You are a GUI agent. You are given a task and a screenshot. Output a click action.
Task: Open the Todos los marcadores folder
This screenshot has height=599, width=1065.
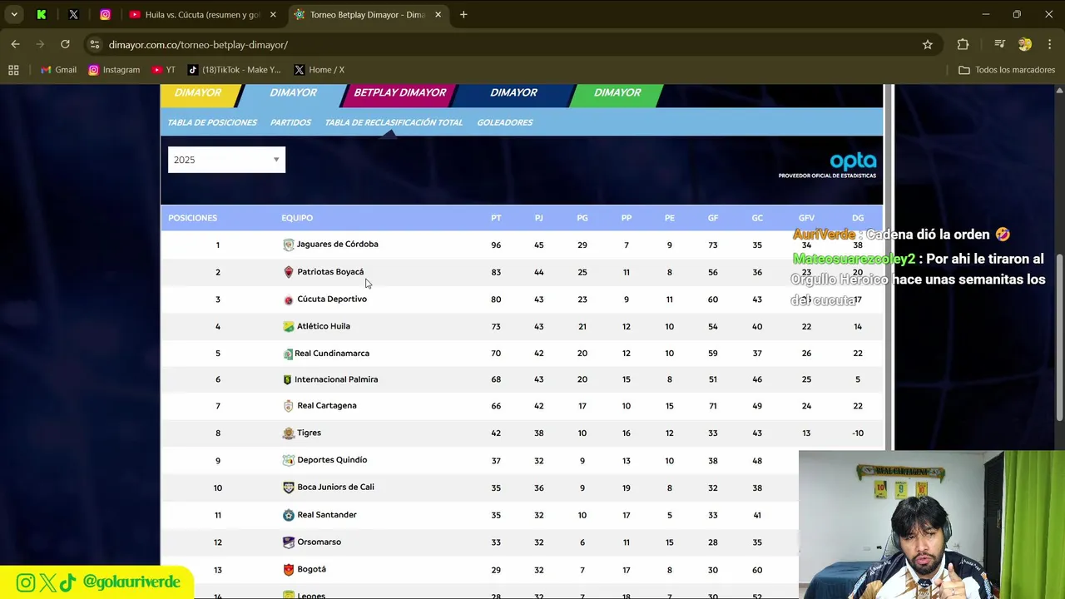[x=1007, y=70]
